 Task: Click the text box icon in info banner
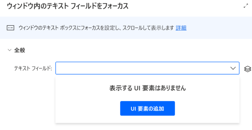10,28
